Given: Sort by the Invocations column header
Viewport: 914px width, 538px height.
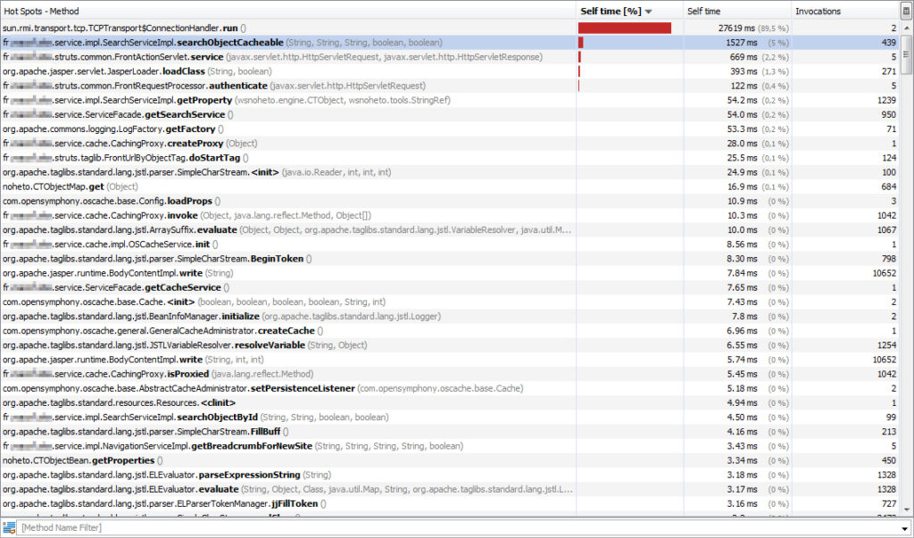Looking at the screenshot, I should click(x=846, y=11).
